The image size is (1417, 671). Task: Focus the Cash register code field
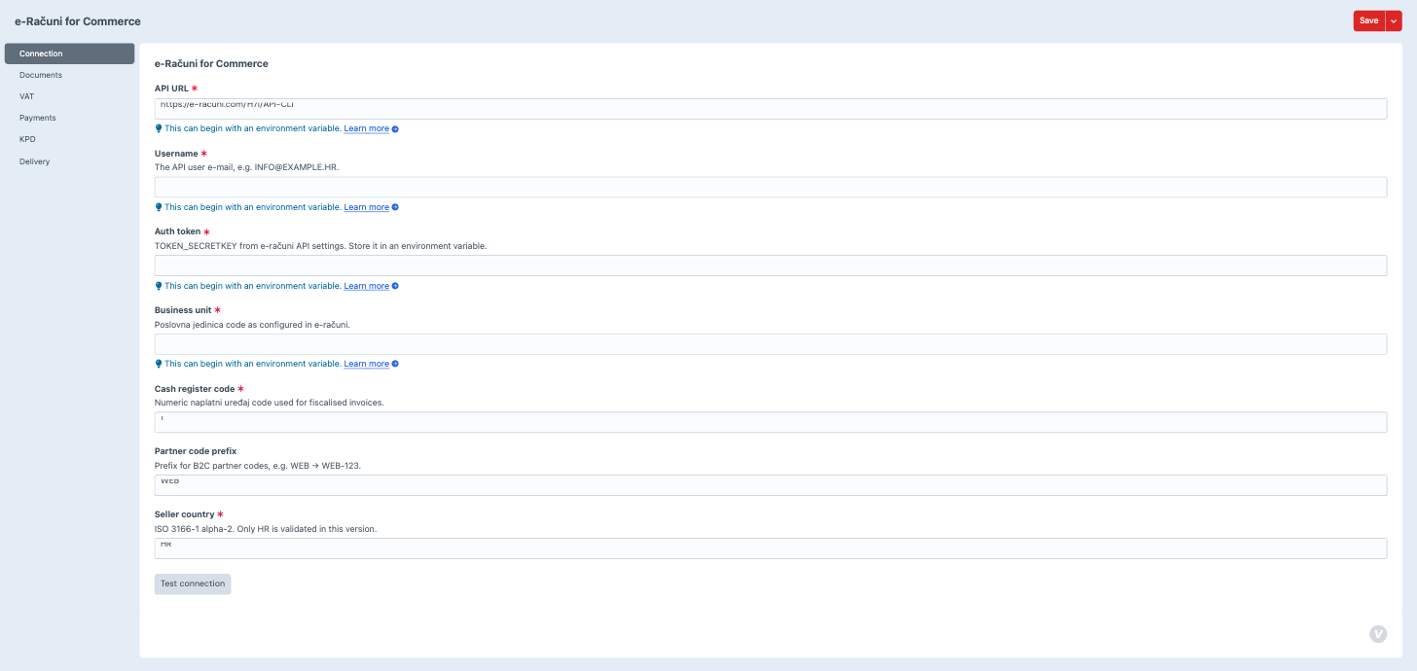pyautogui.click(x=771, y=422)
